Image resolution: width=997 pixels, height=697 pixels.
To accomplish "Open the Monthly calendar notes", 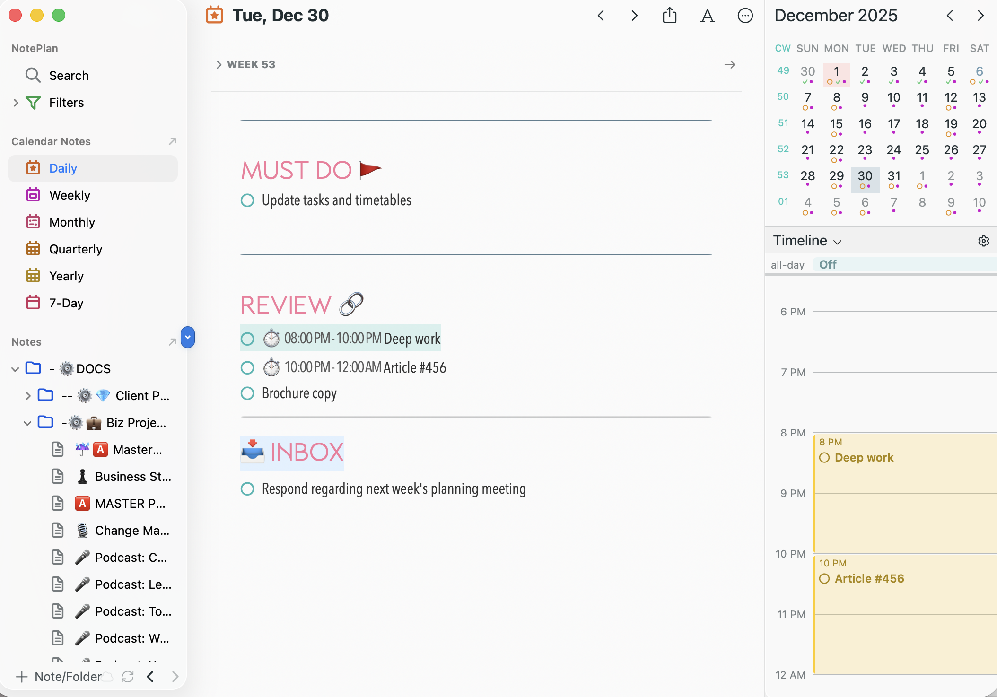I will tap(72, 222).
